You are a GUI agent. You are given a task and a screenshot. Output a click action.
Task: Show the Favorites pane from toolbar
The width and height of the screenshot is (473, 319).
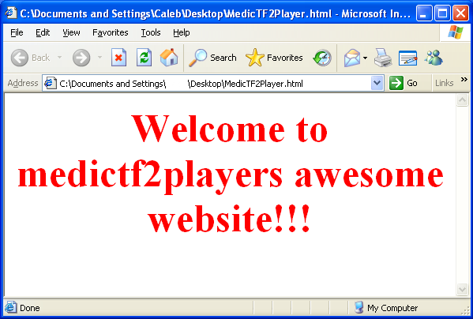pos(274,58)
